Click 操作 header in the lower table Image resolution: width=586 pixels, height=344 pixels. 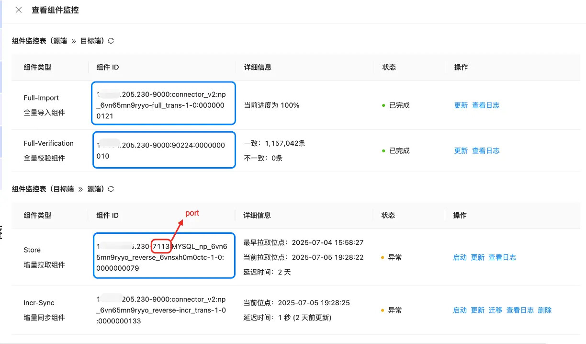(460, 216)
